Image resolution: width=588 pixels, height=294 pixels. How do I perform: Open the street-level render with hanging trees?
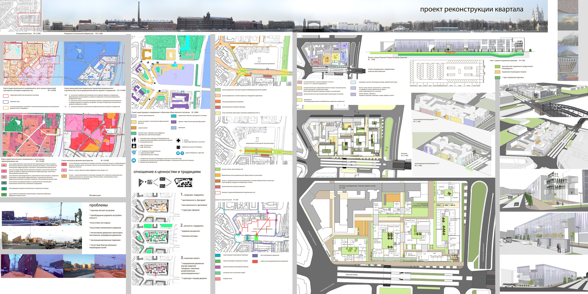[x=544, y=190]
